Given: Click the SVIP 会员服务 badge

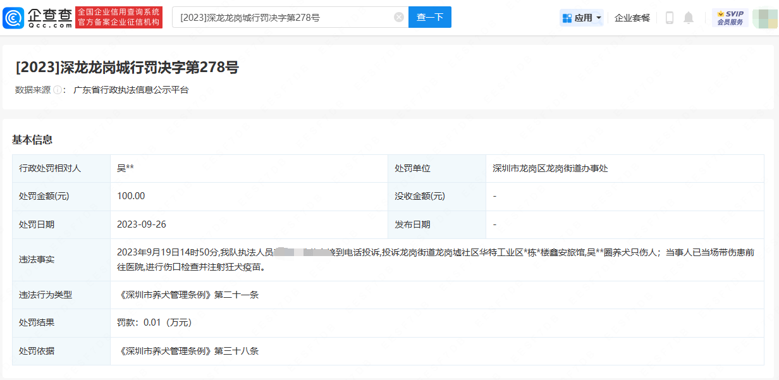Looking at the screenshot, I should click(730, 18).
